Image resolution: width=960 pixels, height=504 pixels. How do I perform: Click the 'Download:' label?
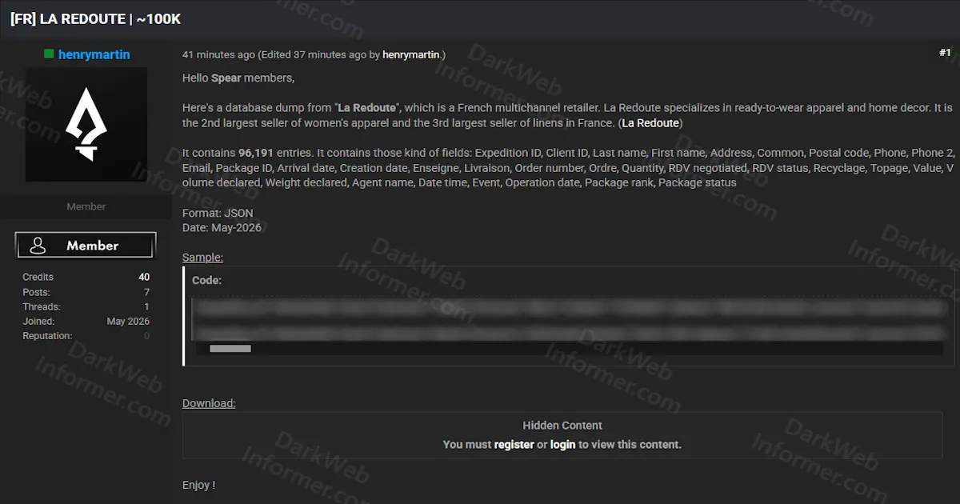(x=209, y=403)
